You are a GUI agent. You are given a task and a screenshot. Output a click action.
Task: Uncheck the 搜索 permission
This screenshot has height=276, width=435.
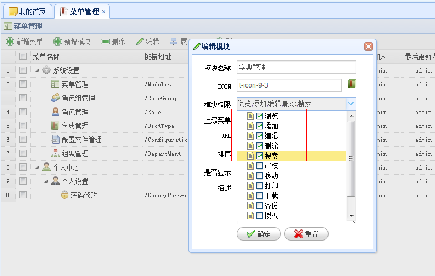(x=259, y=156)
